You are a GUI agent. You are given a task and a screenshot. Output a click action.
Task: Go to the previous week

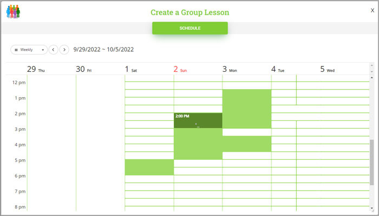coord(53,50)
